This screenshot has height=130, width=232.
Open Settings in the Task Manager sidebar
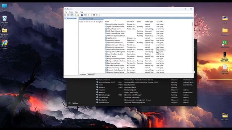point(74,103)
